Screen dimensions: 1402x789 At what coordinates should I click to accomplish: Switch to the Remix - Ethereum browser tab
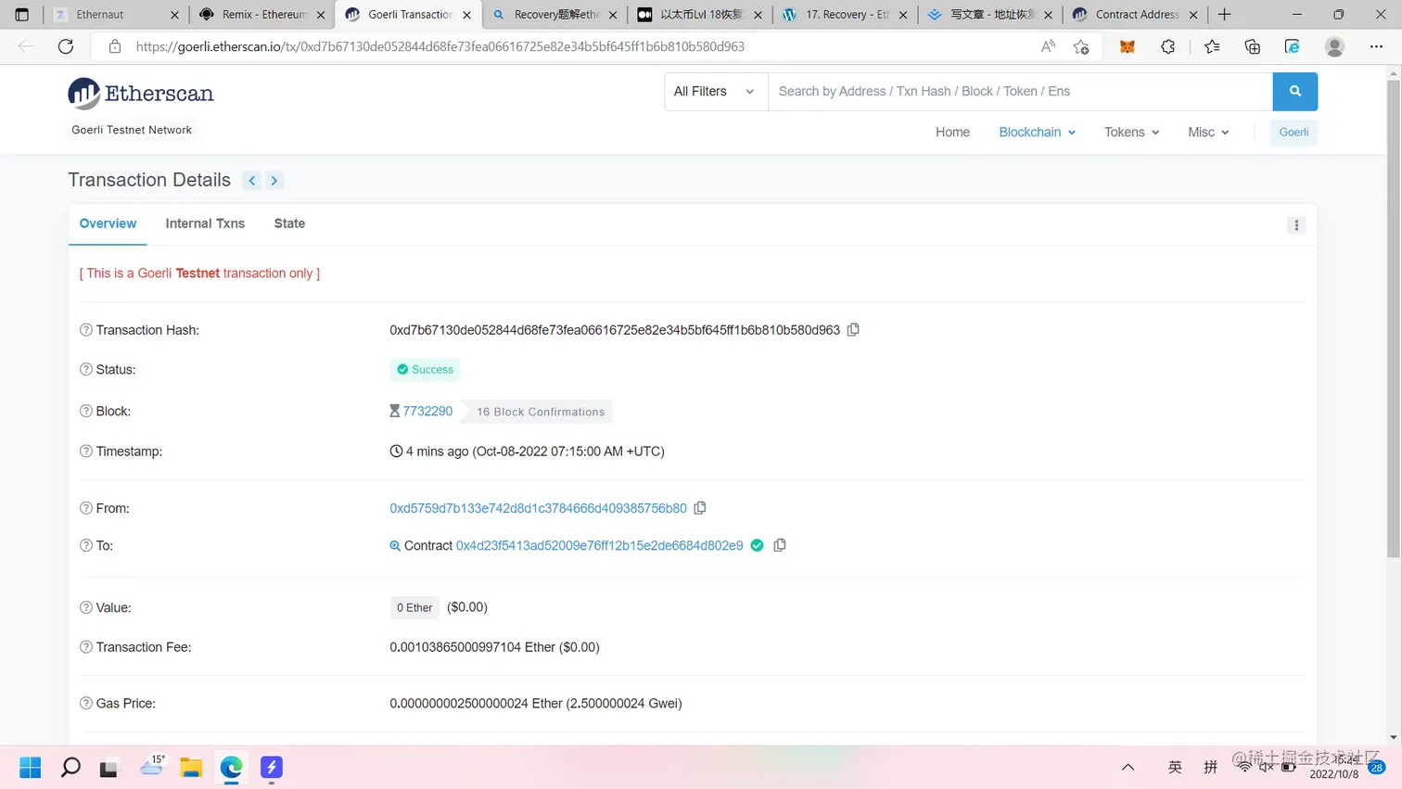[262, 14]
